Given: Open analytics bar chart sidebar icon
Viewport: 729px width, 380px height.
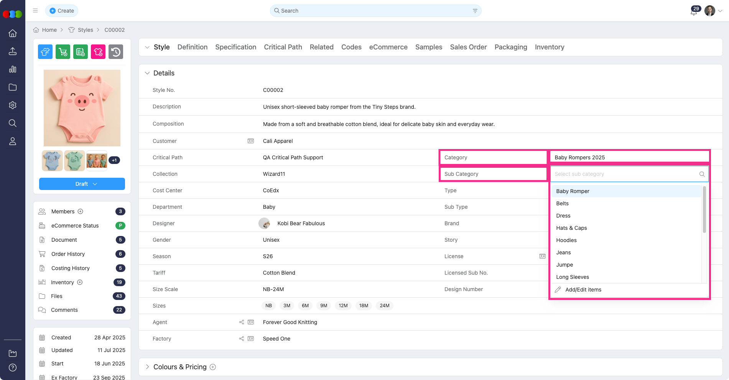Looking at the screenshot, I should [13, 69].
